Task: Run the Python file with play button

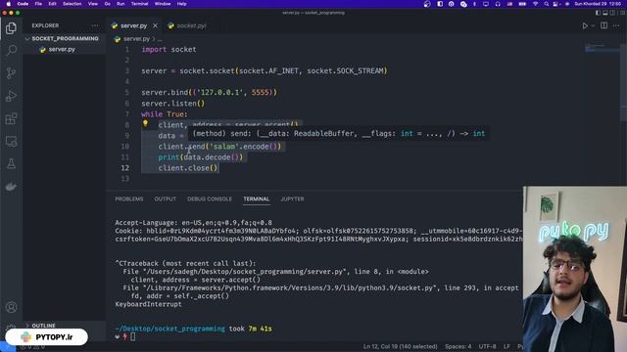Action: click(585, 26)
